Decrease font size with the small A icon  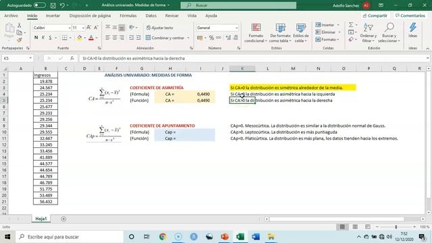pos(96,28)
